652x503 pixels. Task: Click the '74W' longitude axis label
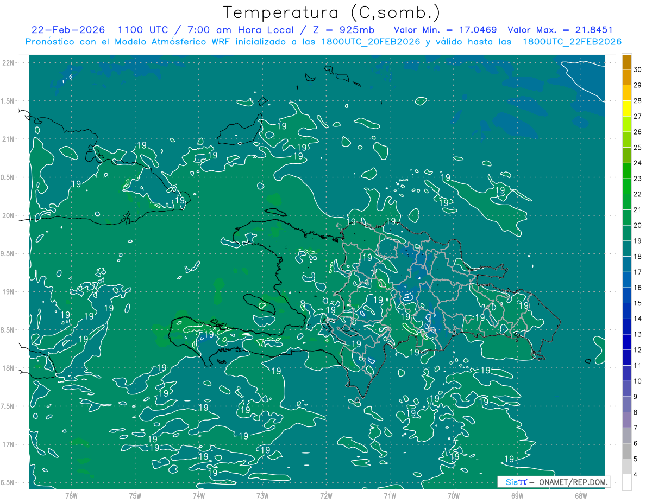coord(198,495)
